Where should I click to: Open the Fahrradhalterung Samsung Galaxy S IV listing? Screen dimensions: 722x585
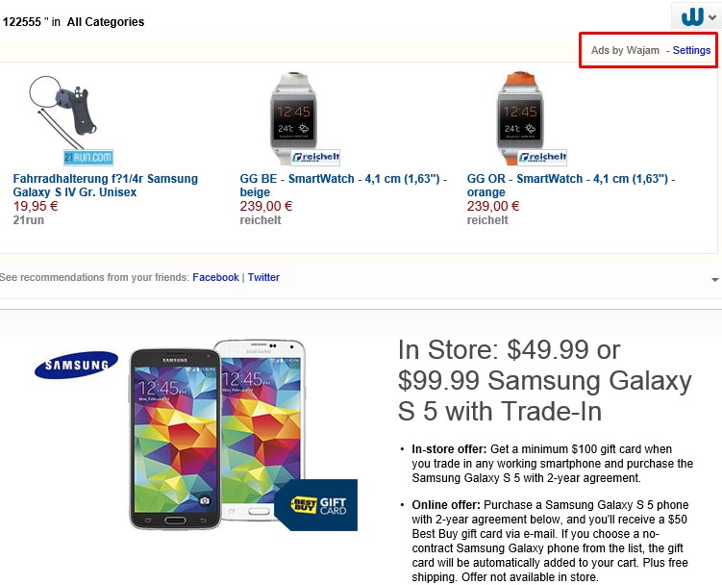pos(105,185)
